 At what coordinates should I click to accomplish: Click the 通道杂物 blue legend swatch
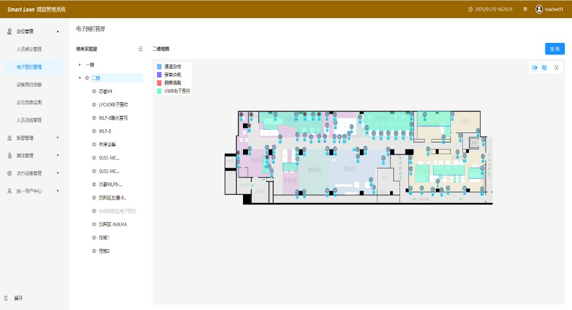point(159,67)
